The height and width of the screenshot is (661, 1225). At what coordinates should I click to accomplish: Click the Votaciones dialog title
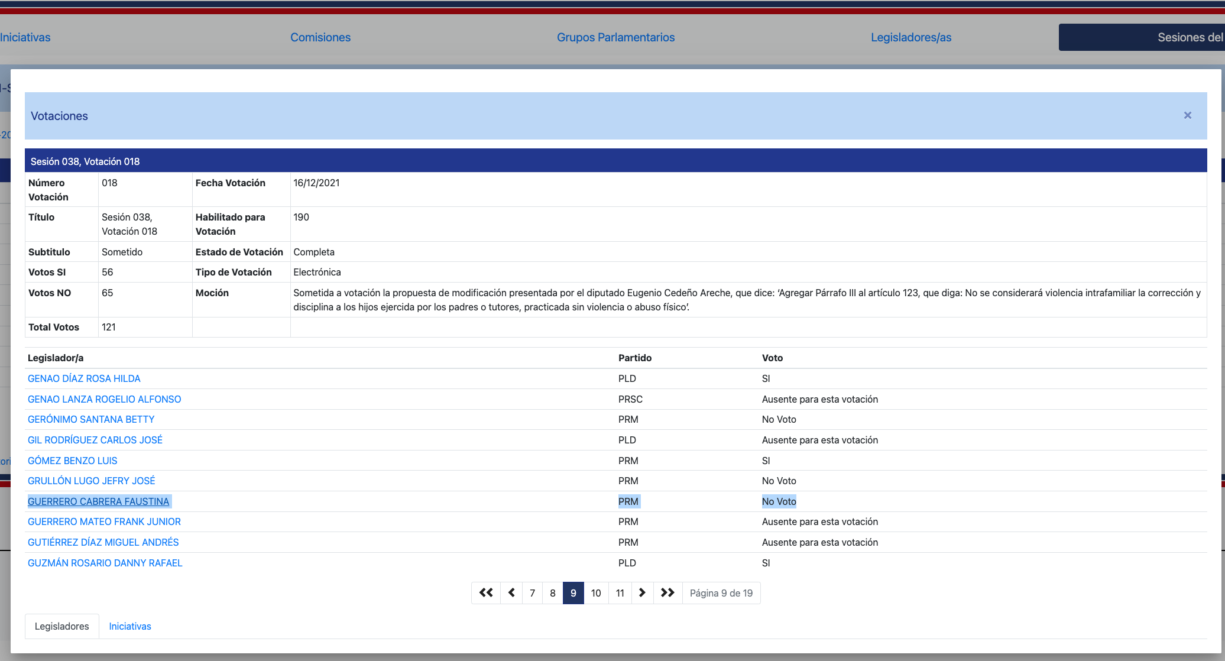pyautogui.click(x=59, y=116)
